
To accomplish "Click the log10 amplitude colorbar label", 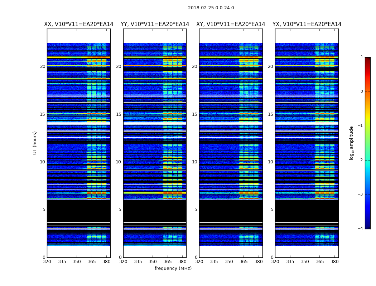I will click(352, 143).
